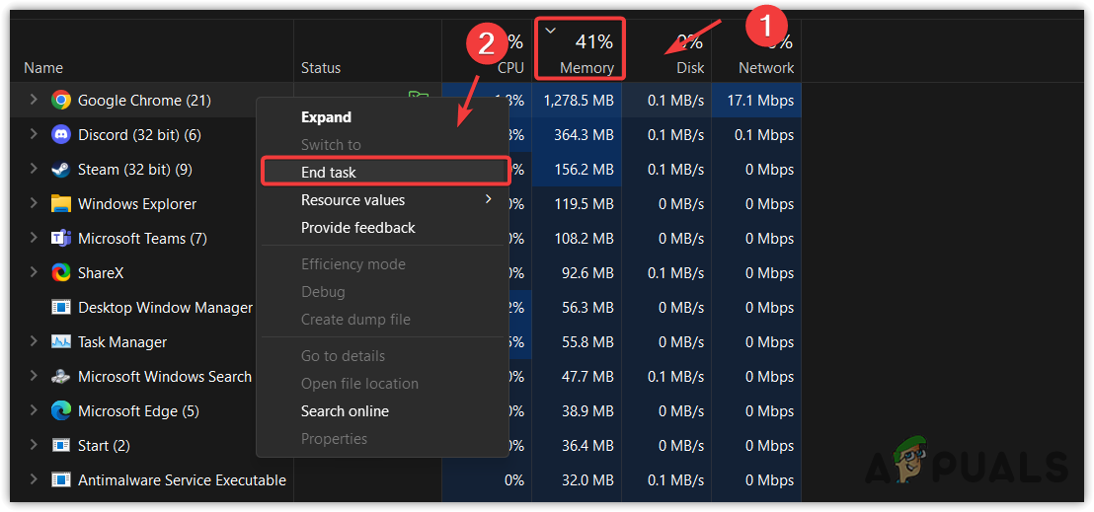Click the Name column header
Screen dimensions: 1094x512
[x=43, y=67]
